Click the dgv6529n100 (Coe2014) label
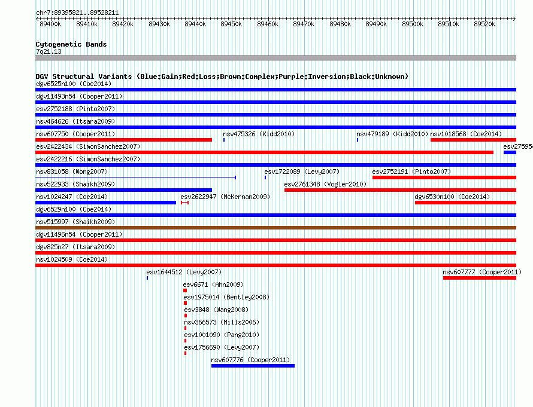 pos(74,209)
